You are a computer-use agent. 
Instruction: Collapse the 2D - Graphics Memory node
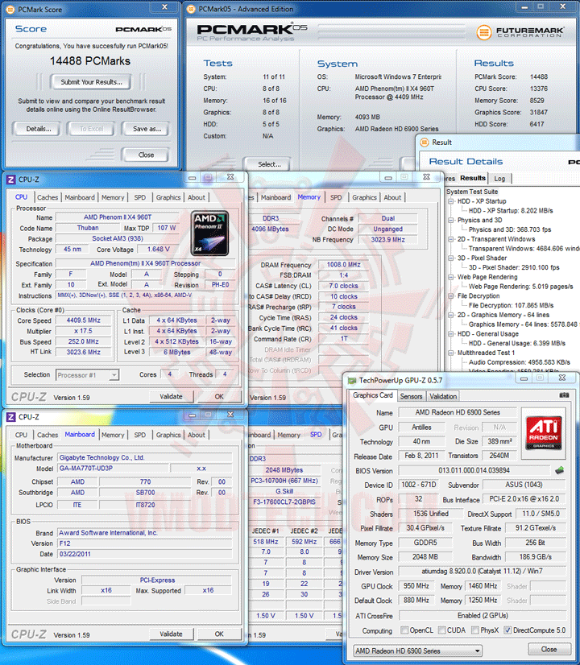pyautogui.click(x=451, y=315)
